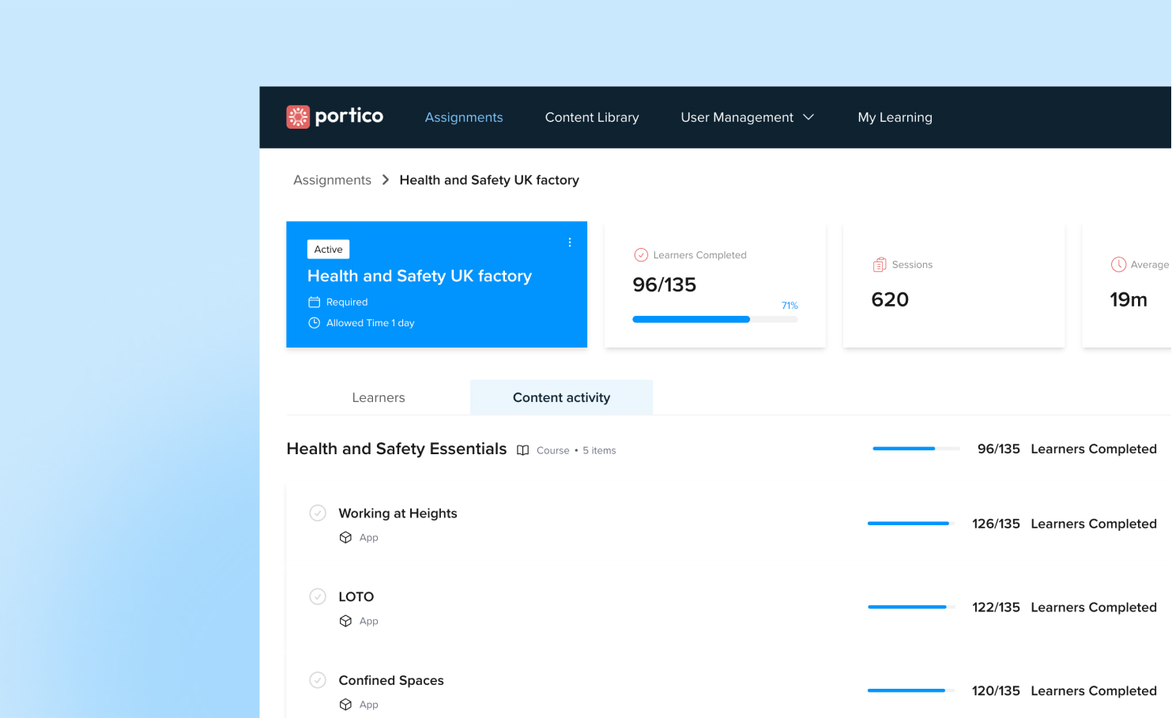Go to My Learning page
The image size is (1172, 718).
coord(895,117)
